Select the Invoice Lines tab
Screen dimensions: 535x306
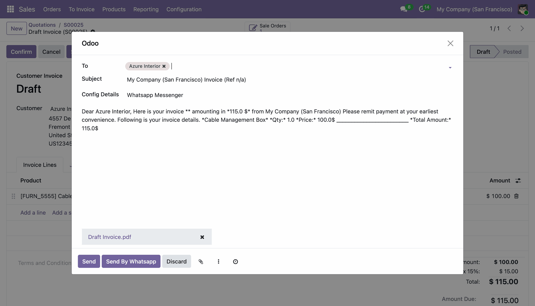40,165
